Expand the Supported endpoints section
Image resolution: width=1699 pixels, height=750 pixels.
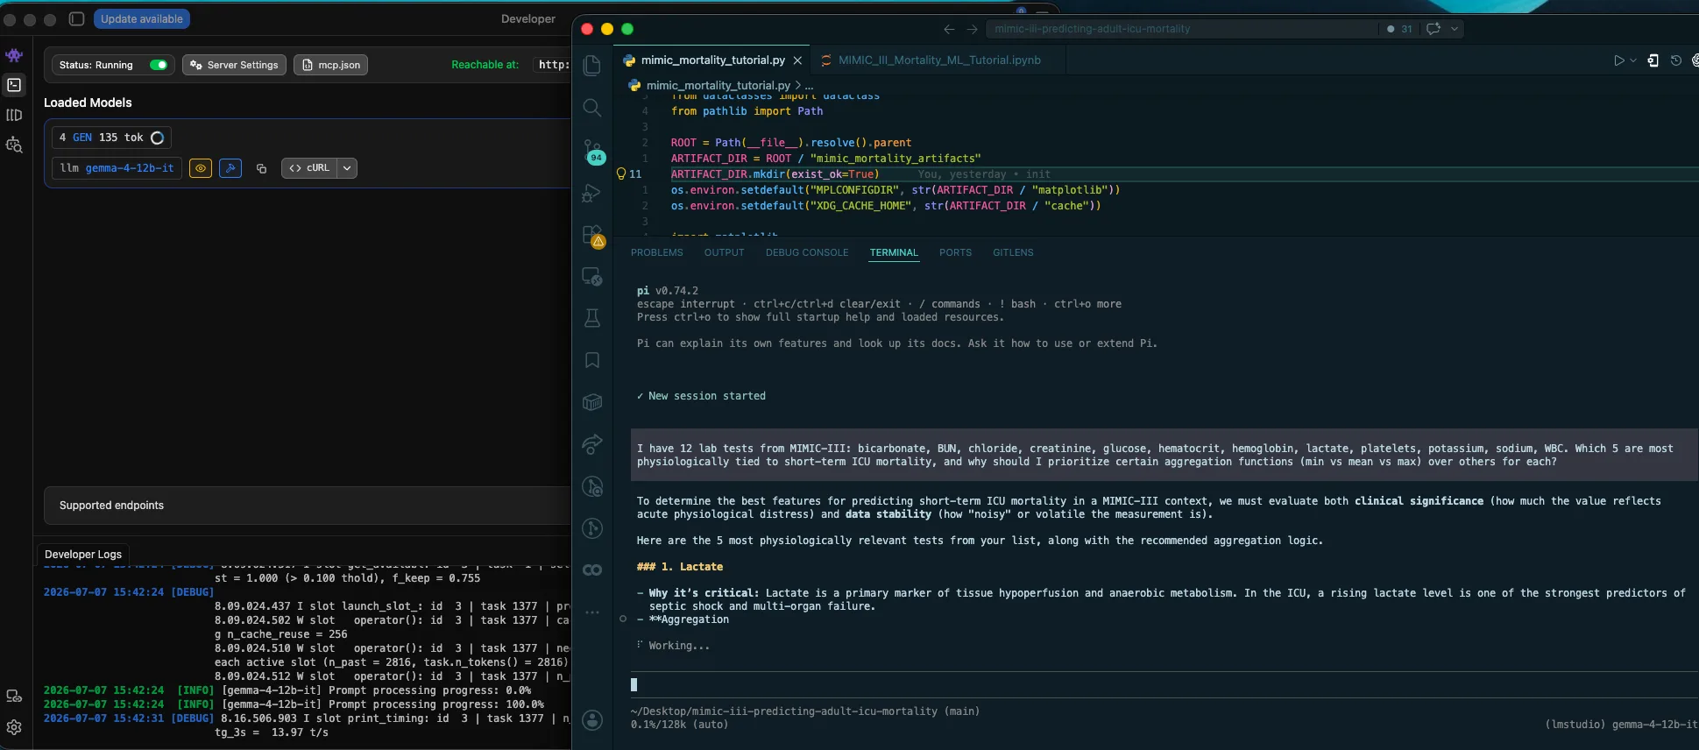(x=307, y=506)
